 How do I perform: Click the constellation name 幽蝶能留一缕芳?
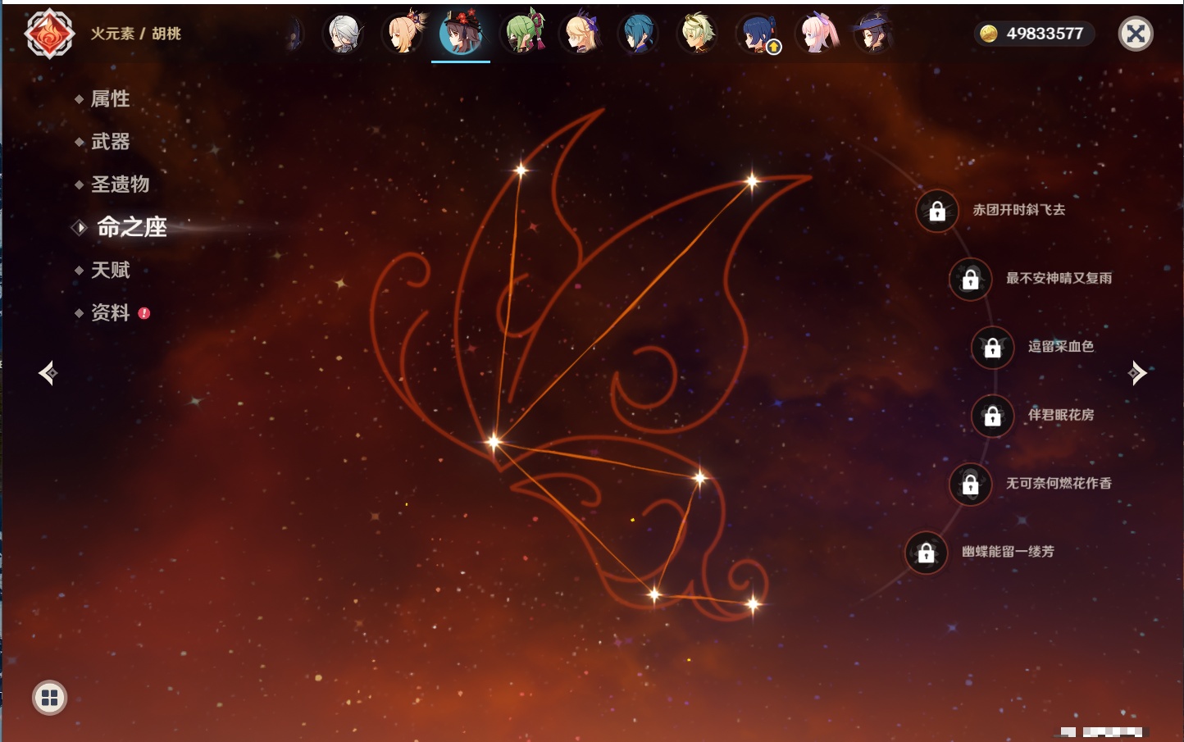pos(1008,552)
